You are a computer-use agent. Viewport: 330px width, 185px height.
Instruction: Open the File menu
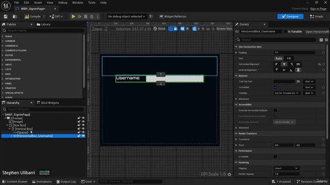16,3
